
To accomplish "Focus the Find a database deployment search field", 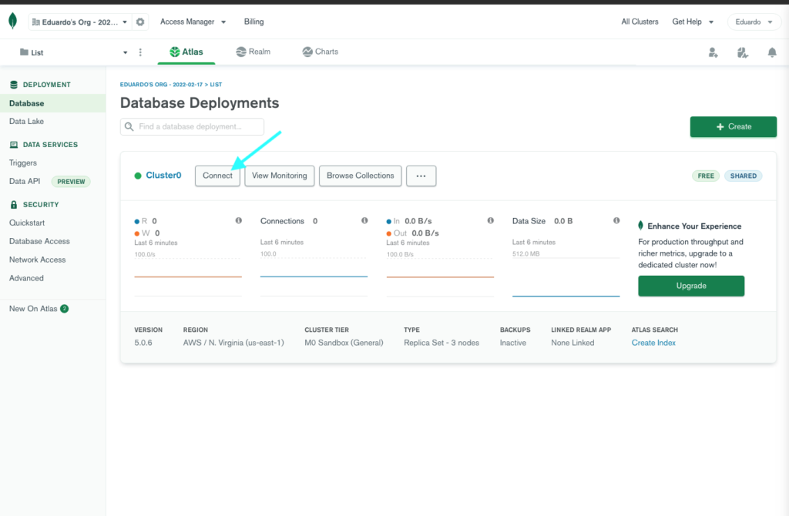I will (x=192, y=127).
